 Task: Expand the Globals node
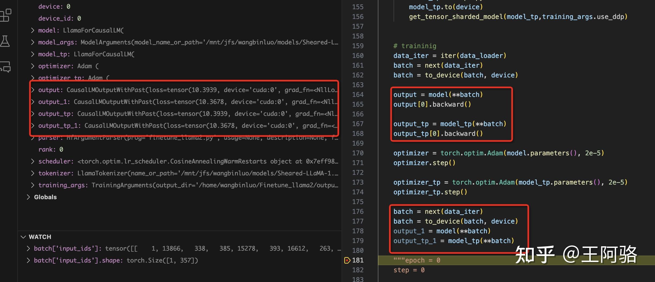click(x=28, y=197)
